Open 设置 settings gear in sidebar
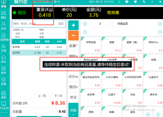Screen dimensions: 163x117 click(4, 81)
